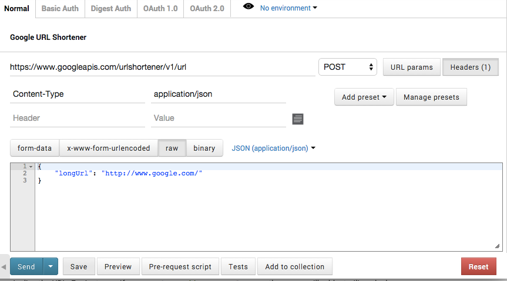
Task: Select x-www-form-urlencoded body type
Action: (x=109, y=148)
